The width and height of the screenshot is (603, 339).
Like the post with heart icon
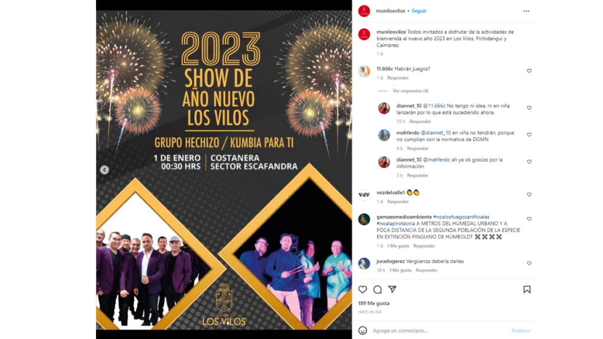pyautogui.click(x=363, y=290)
